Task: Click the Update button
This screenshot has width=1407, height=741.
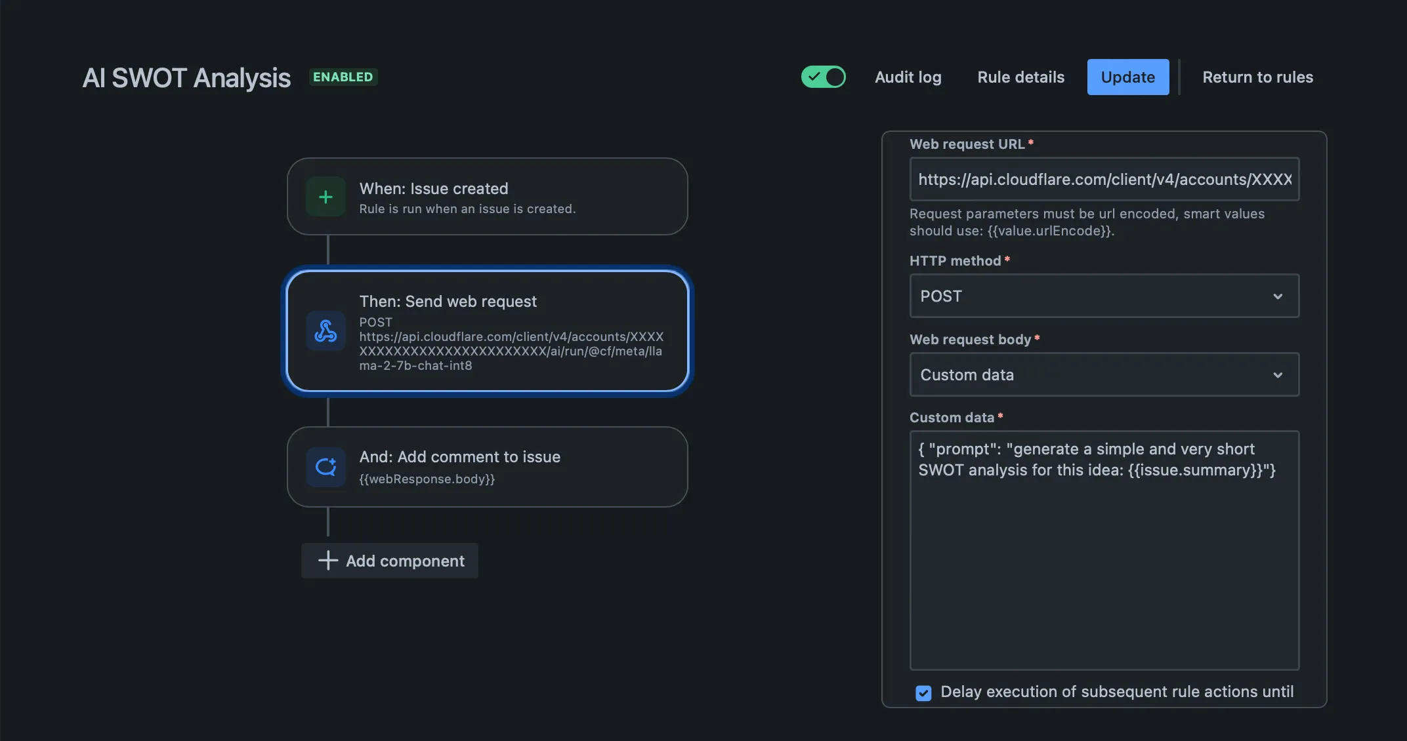Action: point(1127,77)
